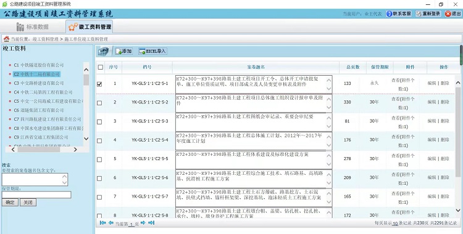
Task: Open EXCEL导入 import tool
Action: coord(152,51)
